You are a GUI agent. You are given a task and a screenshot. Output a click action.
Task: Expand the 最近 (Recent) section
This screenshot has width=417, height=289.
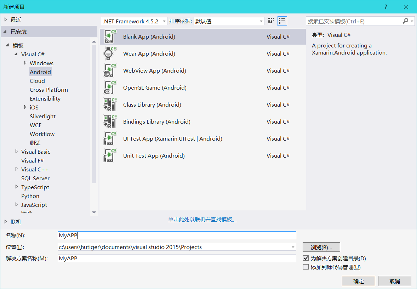point(6,19)
